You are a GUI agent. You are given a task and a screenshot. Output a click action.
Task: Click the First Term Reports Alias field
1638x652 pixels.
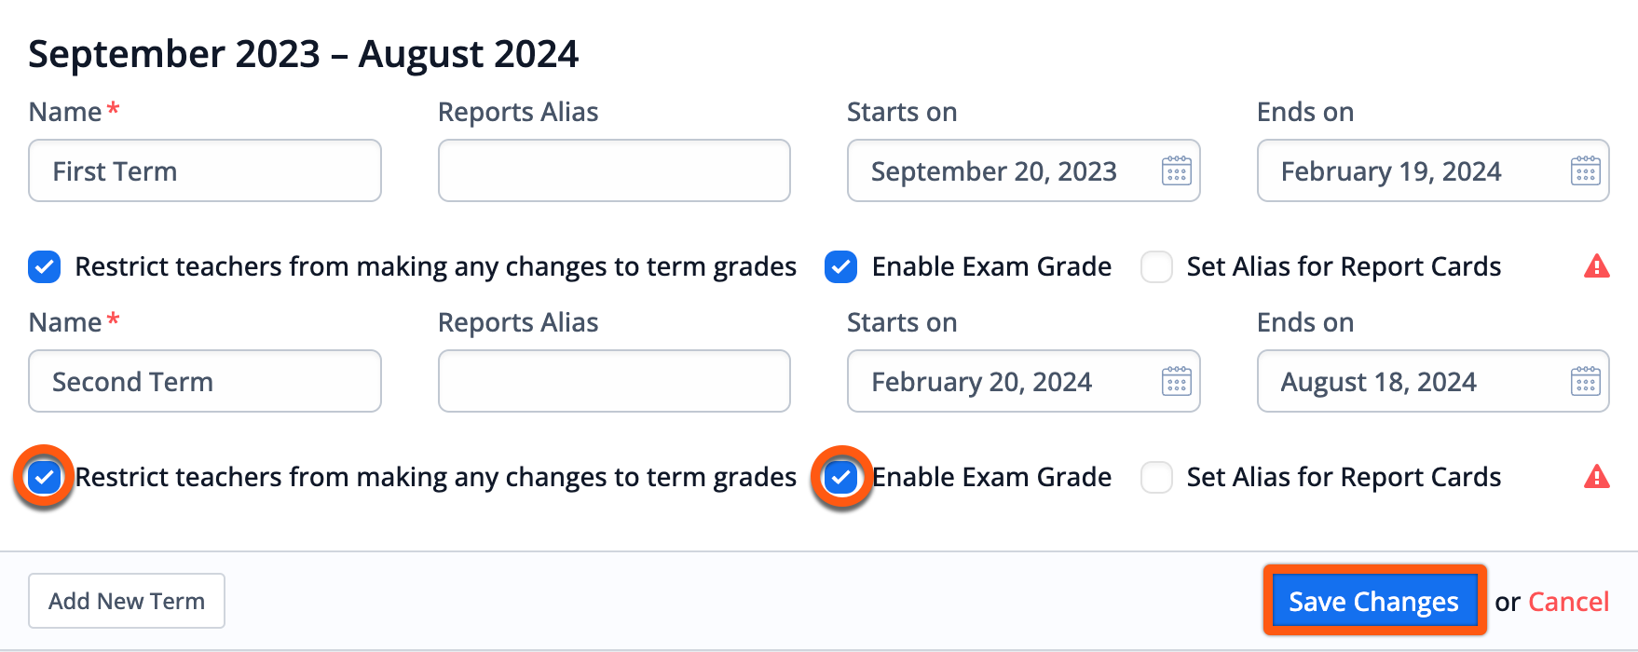614,170
